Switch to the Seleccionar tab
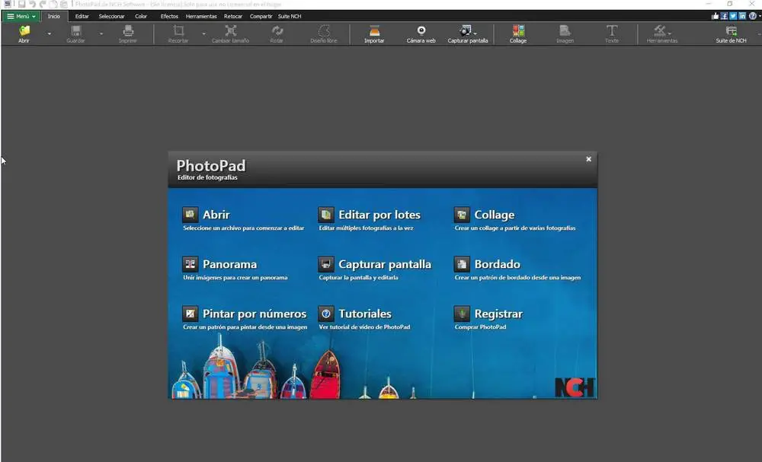 tap(111, 16)
